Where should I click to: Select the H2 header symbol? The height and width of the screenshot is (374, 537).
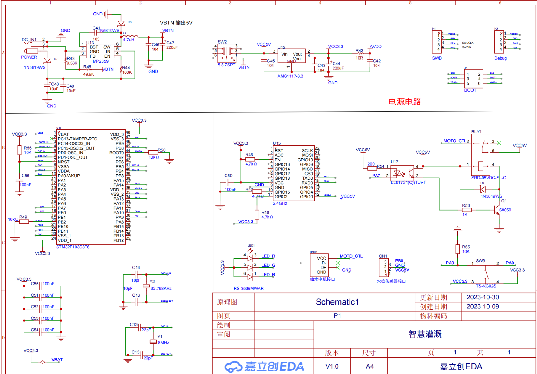pyautogui.click(x=499, y=42)
